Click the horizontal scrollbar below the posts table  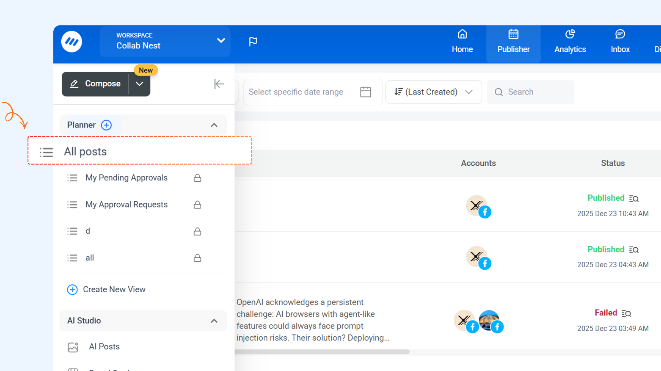[x=322, y=352]
